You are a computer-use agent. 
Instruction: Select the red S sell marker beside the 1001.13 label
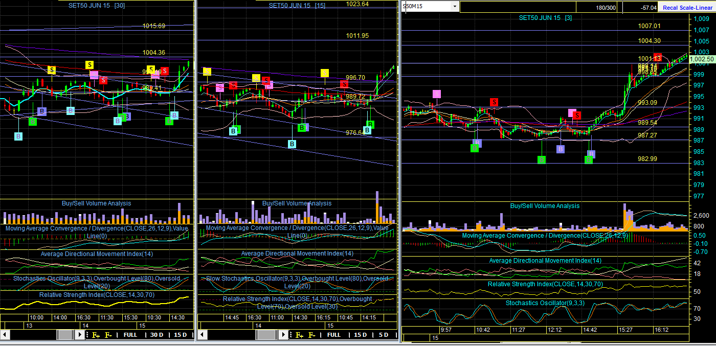pos(658,57)
